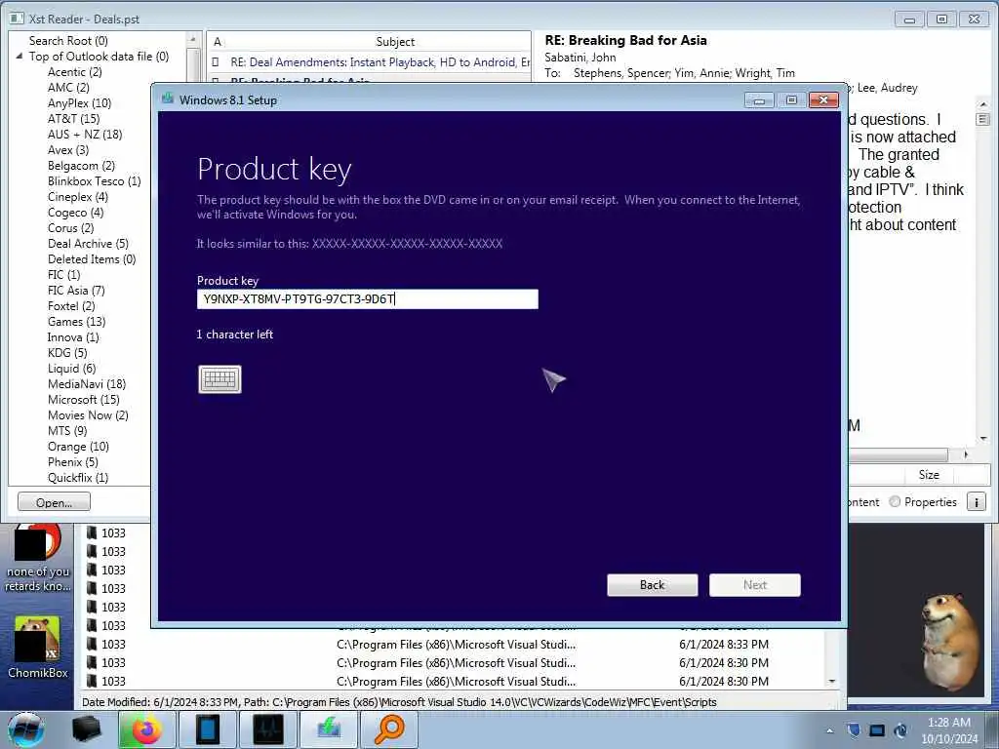Open the taskbar clock showing 1:28 AM

coord(948,730)
